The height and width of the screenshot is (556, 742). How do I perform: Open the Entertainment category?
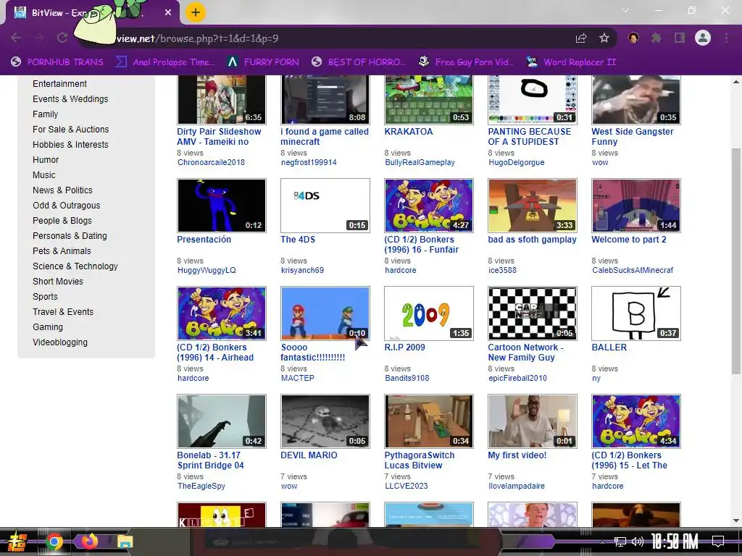pyautogui.click(x=59, y=84)
